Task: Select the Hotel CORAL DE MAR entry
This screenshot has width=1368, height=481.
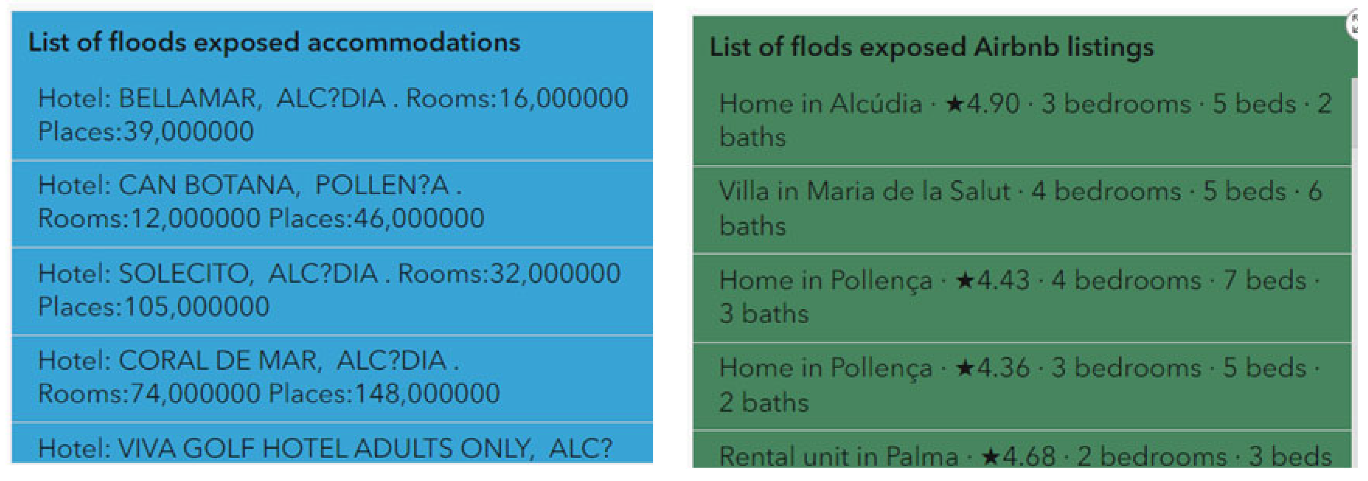Action: [x=332, y=377]
